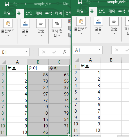The image size is (129, 137).
Task: Click the undo arrow in left window
Action: [x=15, y=4]
